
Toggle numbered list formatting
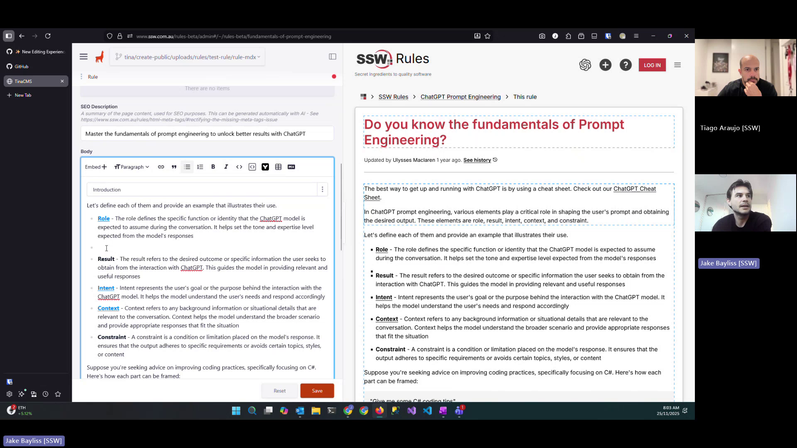[200, 167]
